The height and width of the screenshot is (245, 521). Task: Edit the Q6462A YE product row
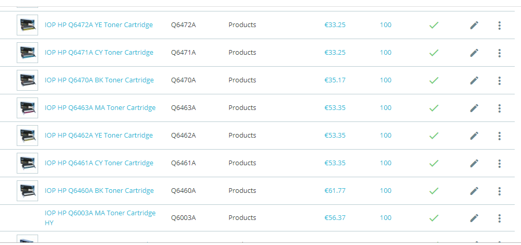pos(474,136)
